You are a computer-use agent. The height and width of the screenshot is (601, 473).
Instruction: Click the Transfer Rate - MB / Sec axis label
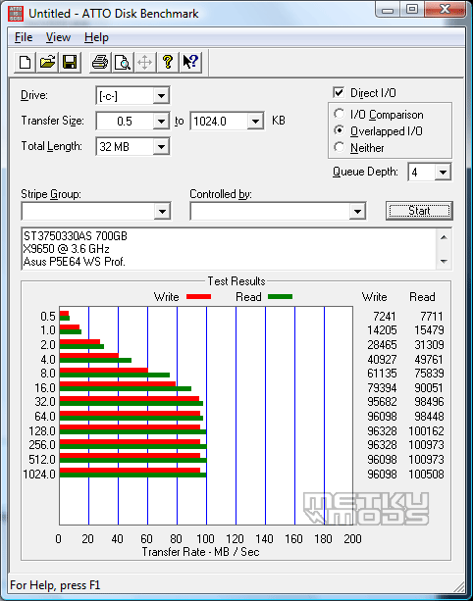coord(200,552)
